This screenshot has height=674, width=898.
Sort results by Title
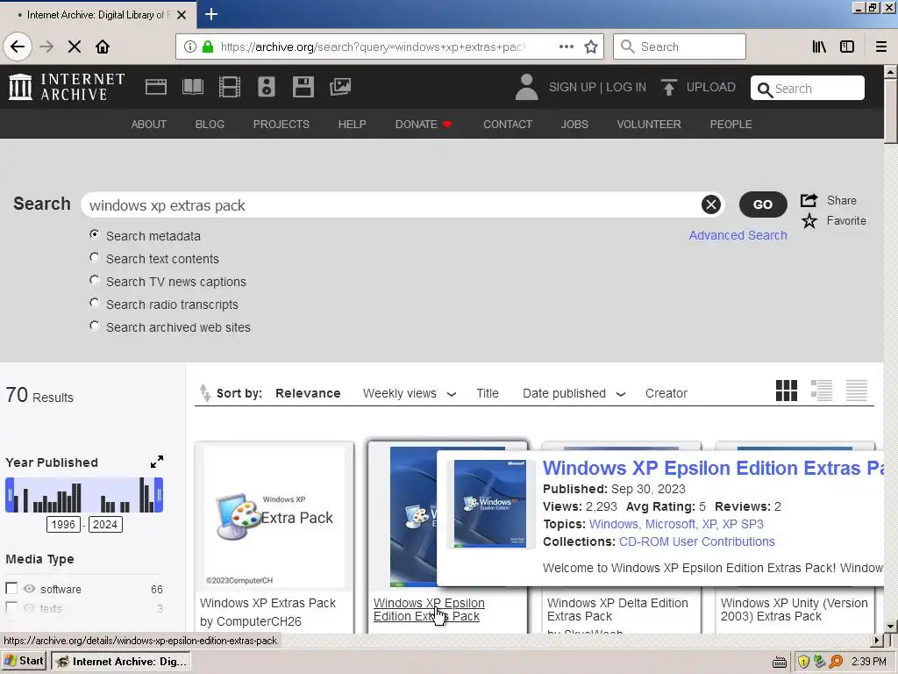pyautogui.click(x=488, y=393)
